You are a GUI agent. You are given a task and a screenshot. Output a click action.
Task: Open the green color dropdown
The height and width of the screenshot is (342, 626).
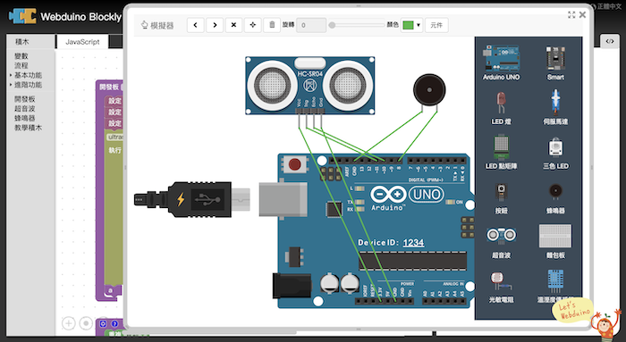411,25
